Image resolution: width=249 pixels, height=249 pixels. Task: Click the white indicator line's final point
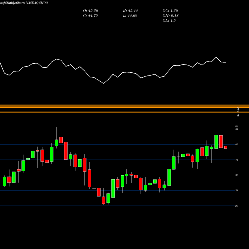click(x=225, y=62)
